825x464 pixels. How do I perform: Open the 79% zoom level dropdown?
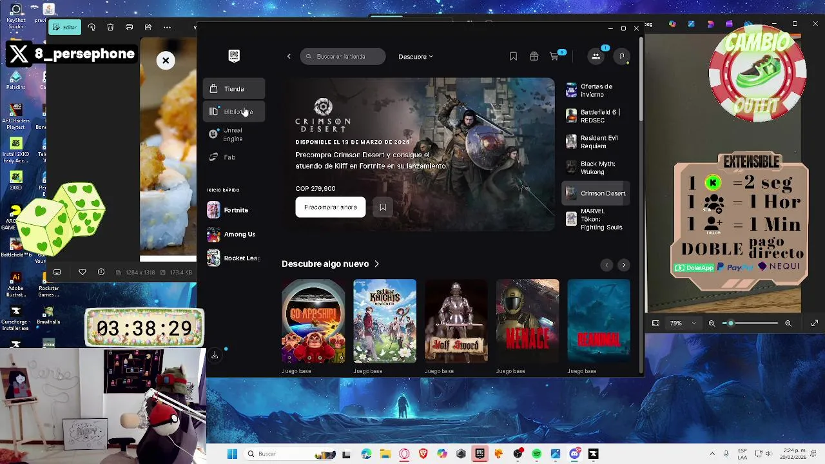[x=683, y=324]
